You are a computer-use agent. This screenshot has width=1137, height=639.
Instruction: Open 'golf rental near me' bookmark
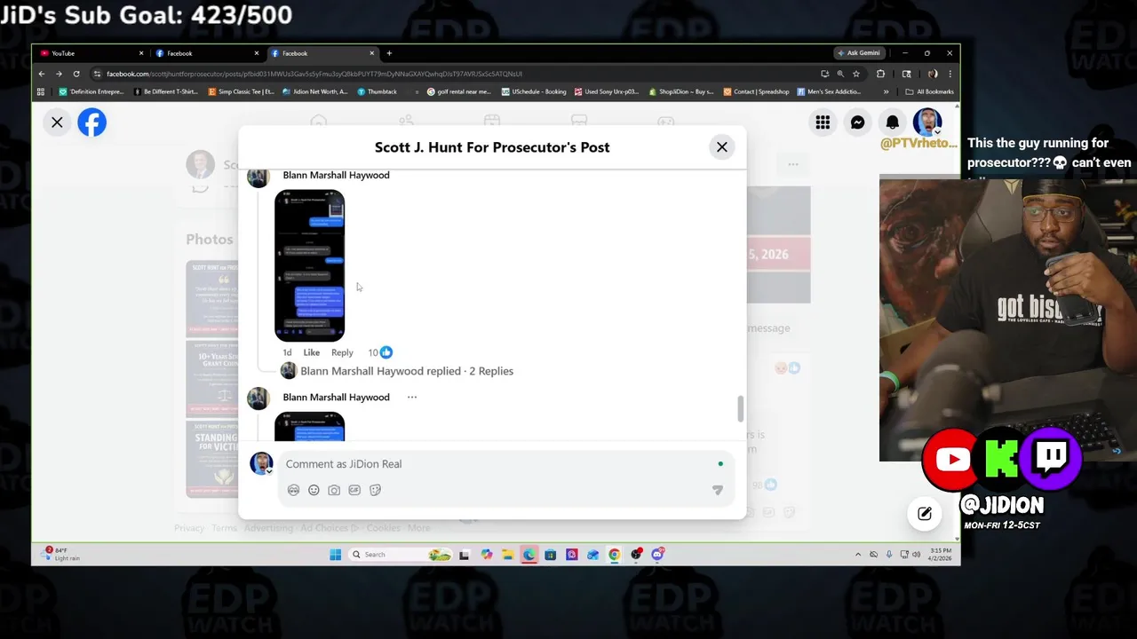point(458,91)
